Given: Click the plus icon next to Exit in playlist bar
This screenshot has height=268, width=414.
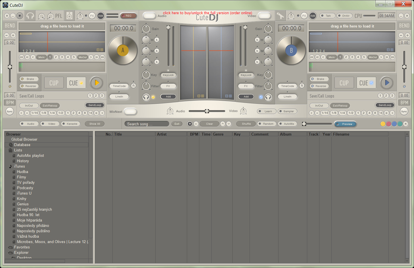Looking at the screenshot, I should (x=190, y=124).
